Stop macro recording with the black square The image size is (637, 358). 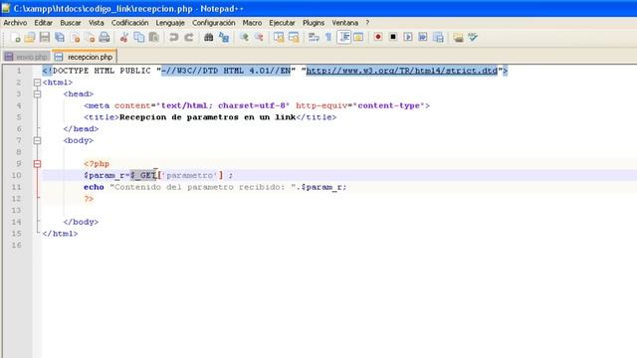(x=393, y=38)
